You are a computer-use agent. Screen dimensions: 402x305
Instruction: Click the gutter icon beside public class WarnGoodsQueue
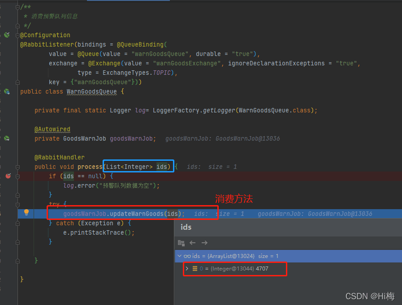(x=7, y=91)
